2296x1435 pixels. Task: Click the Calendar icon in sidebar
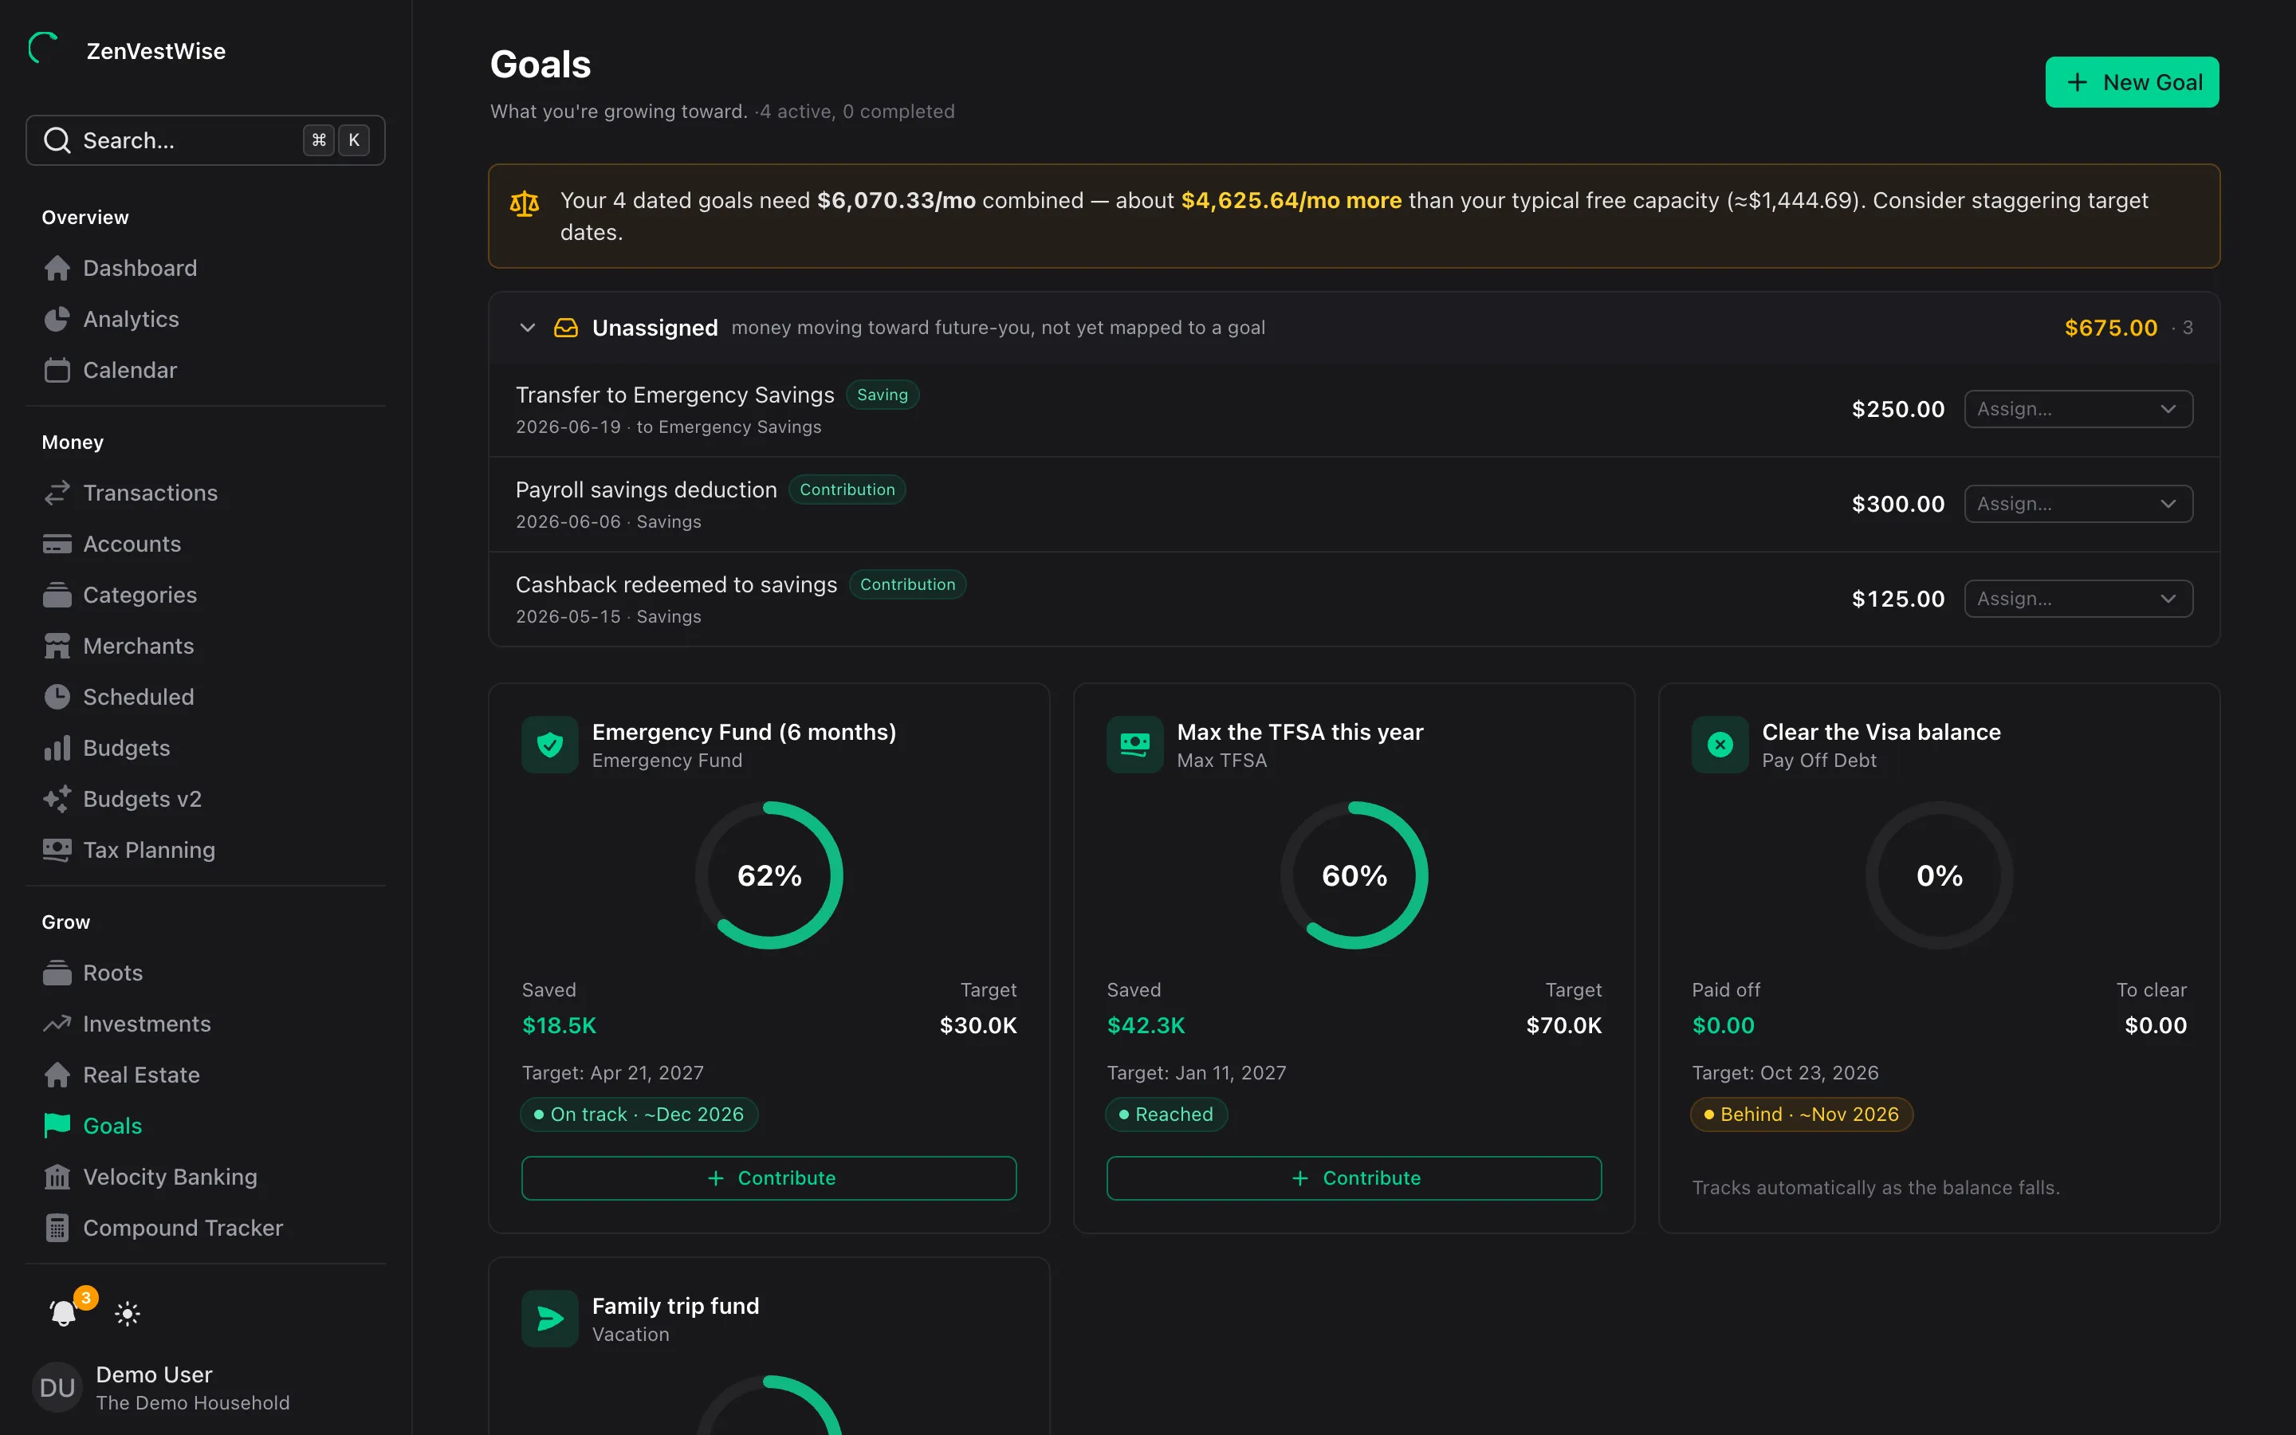click(57, 370)
